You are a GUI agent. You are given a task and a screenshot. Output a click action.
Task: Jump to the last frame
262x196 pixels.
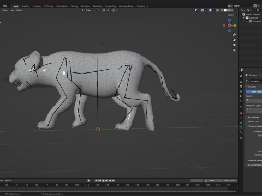tap(114, 181)
